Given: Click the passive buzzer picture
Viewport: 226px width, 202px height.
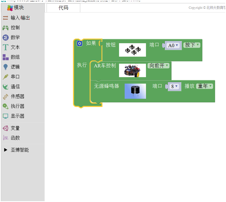Looking at the screenshot, I should (135, 91).
